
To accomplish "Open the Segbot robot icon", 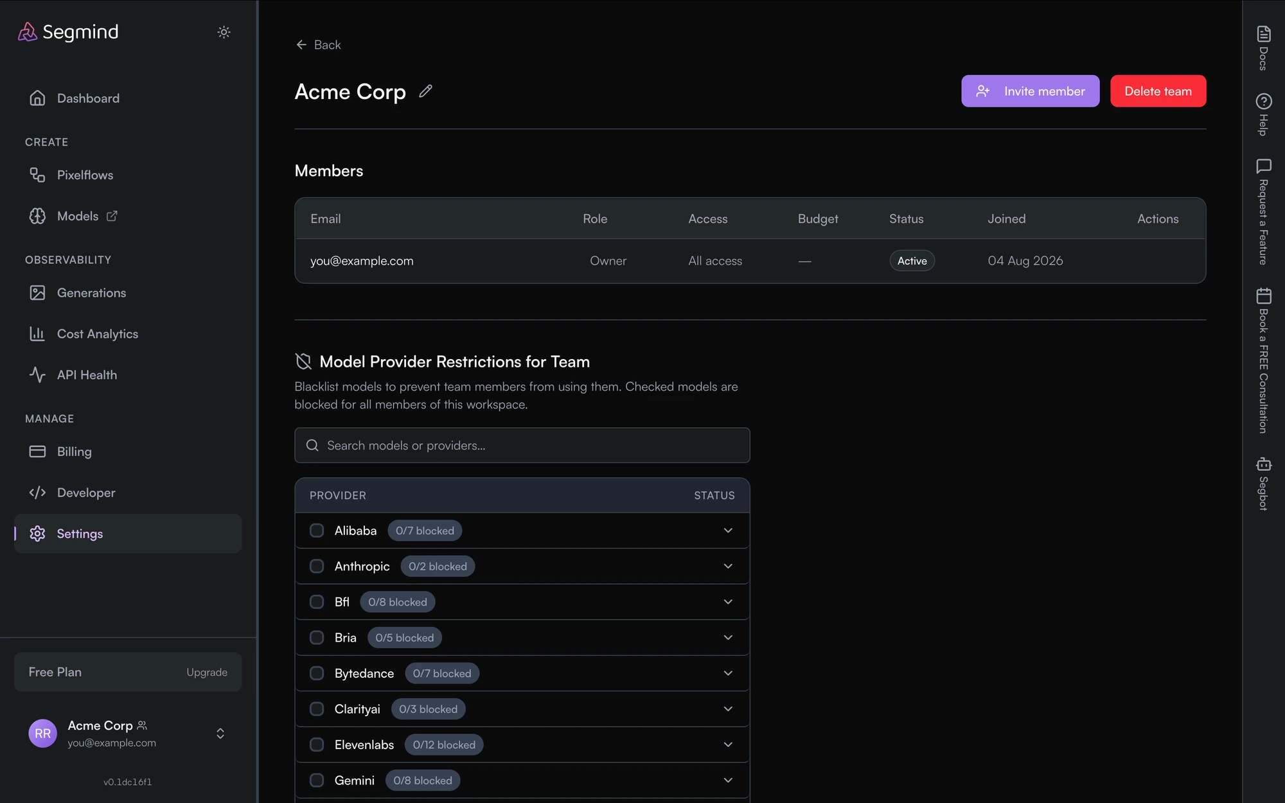I will 1264,464.
